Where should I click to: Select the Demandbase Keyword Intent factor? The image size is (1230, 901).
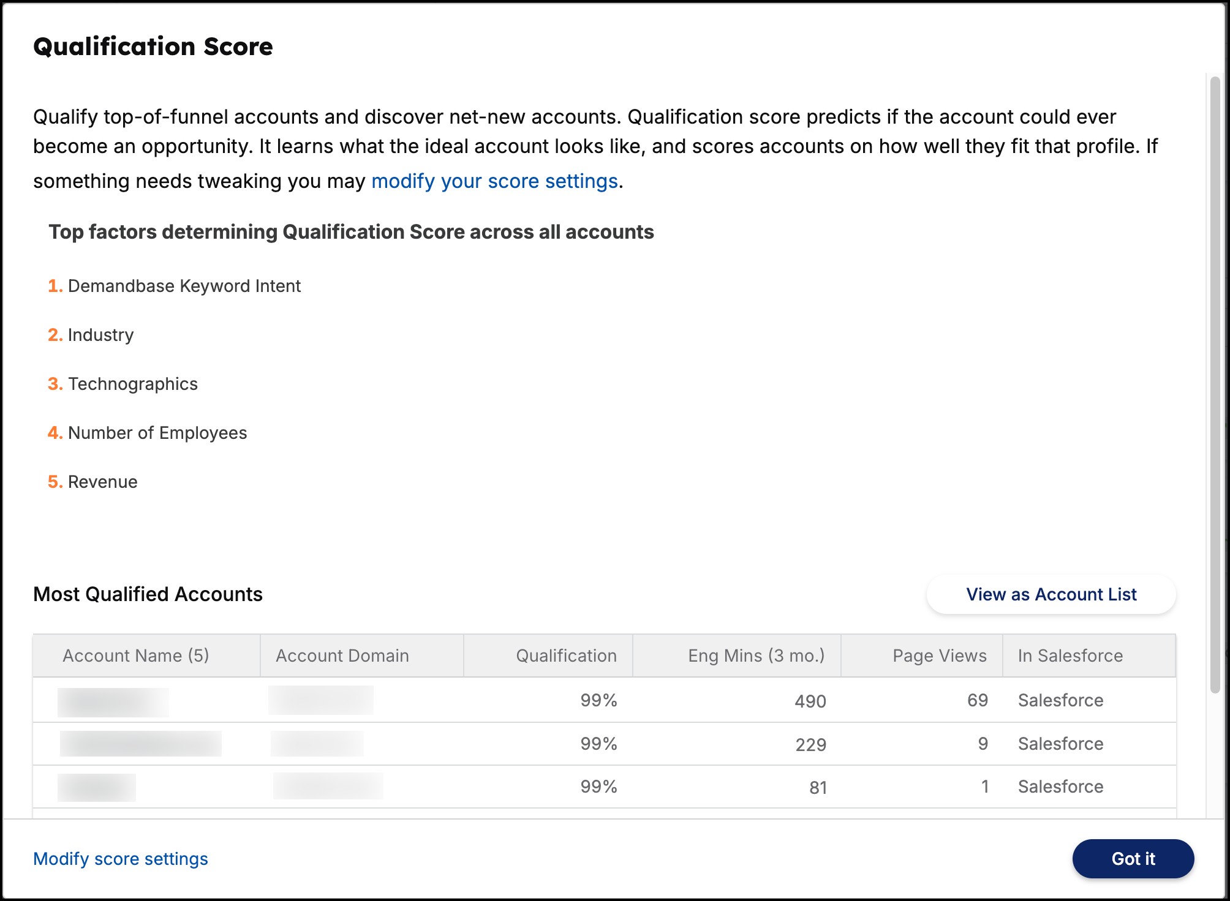click(x=184, y=286)
